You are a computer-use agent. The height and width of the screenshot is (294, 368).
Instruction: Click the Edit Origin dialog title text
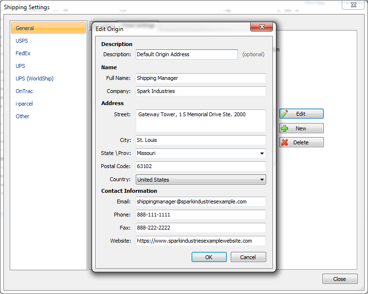coord(110,29)
